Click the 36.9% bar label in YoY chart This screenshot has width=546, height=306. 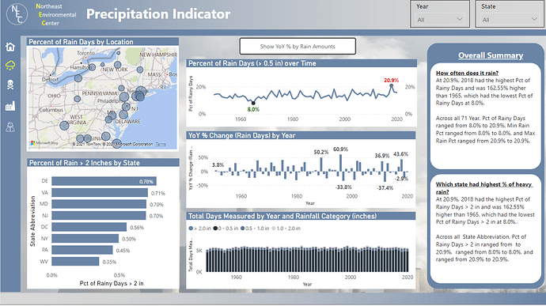pos(382,156)
